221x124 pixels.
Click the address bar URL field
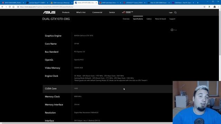click(x=110, y=7)
